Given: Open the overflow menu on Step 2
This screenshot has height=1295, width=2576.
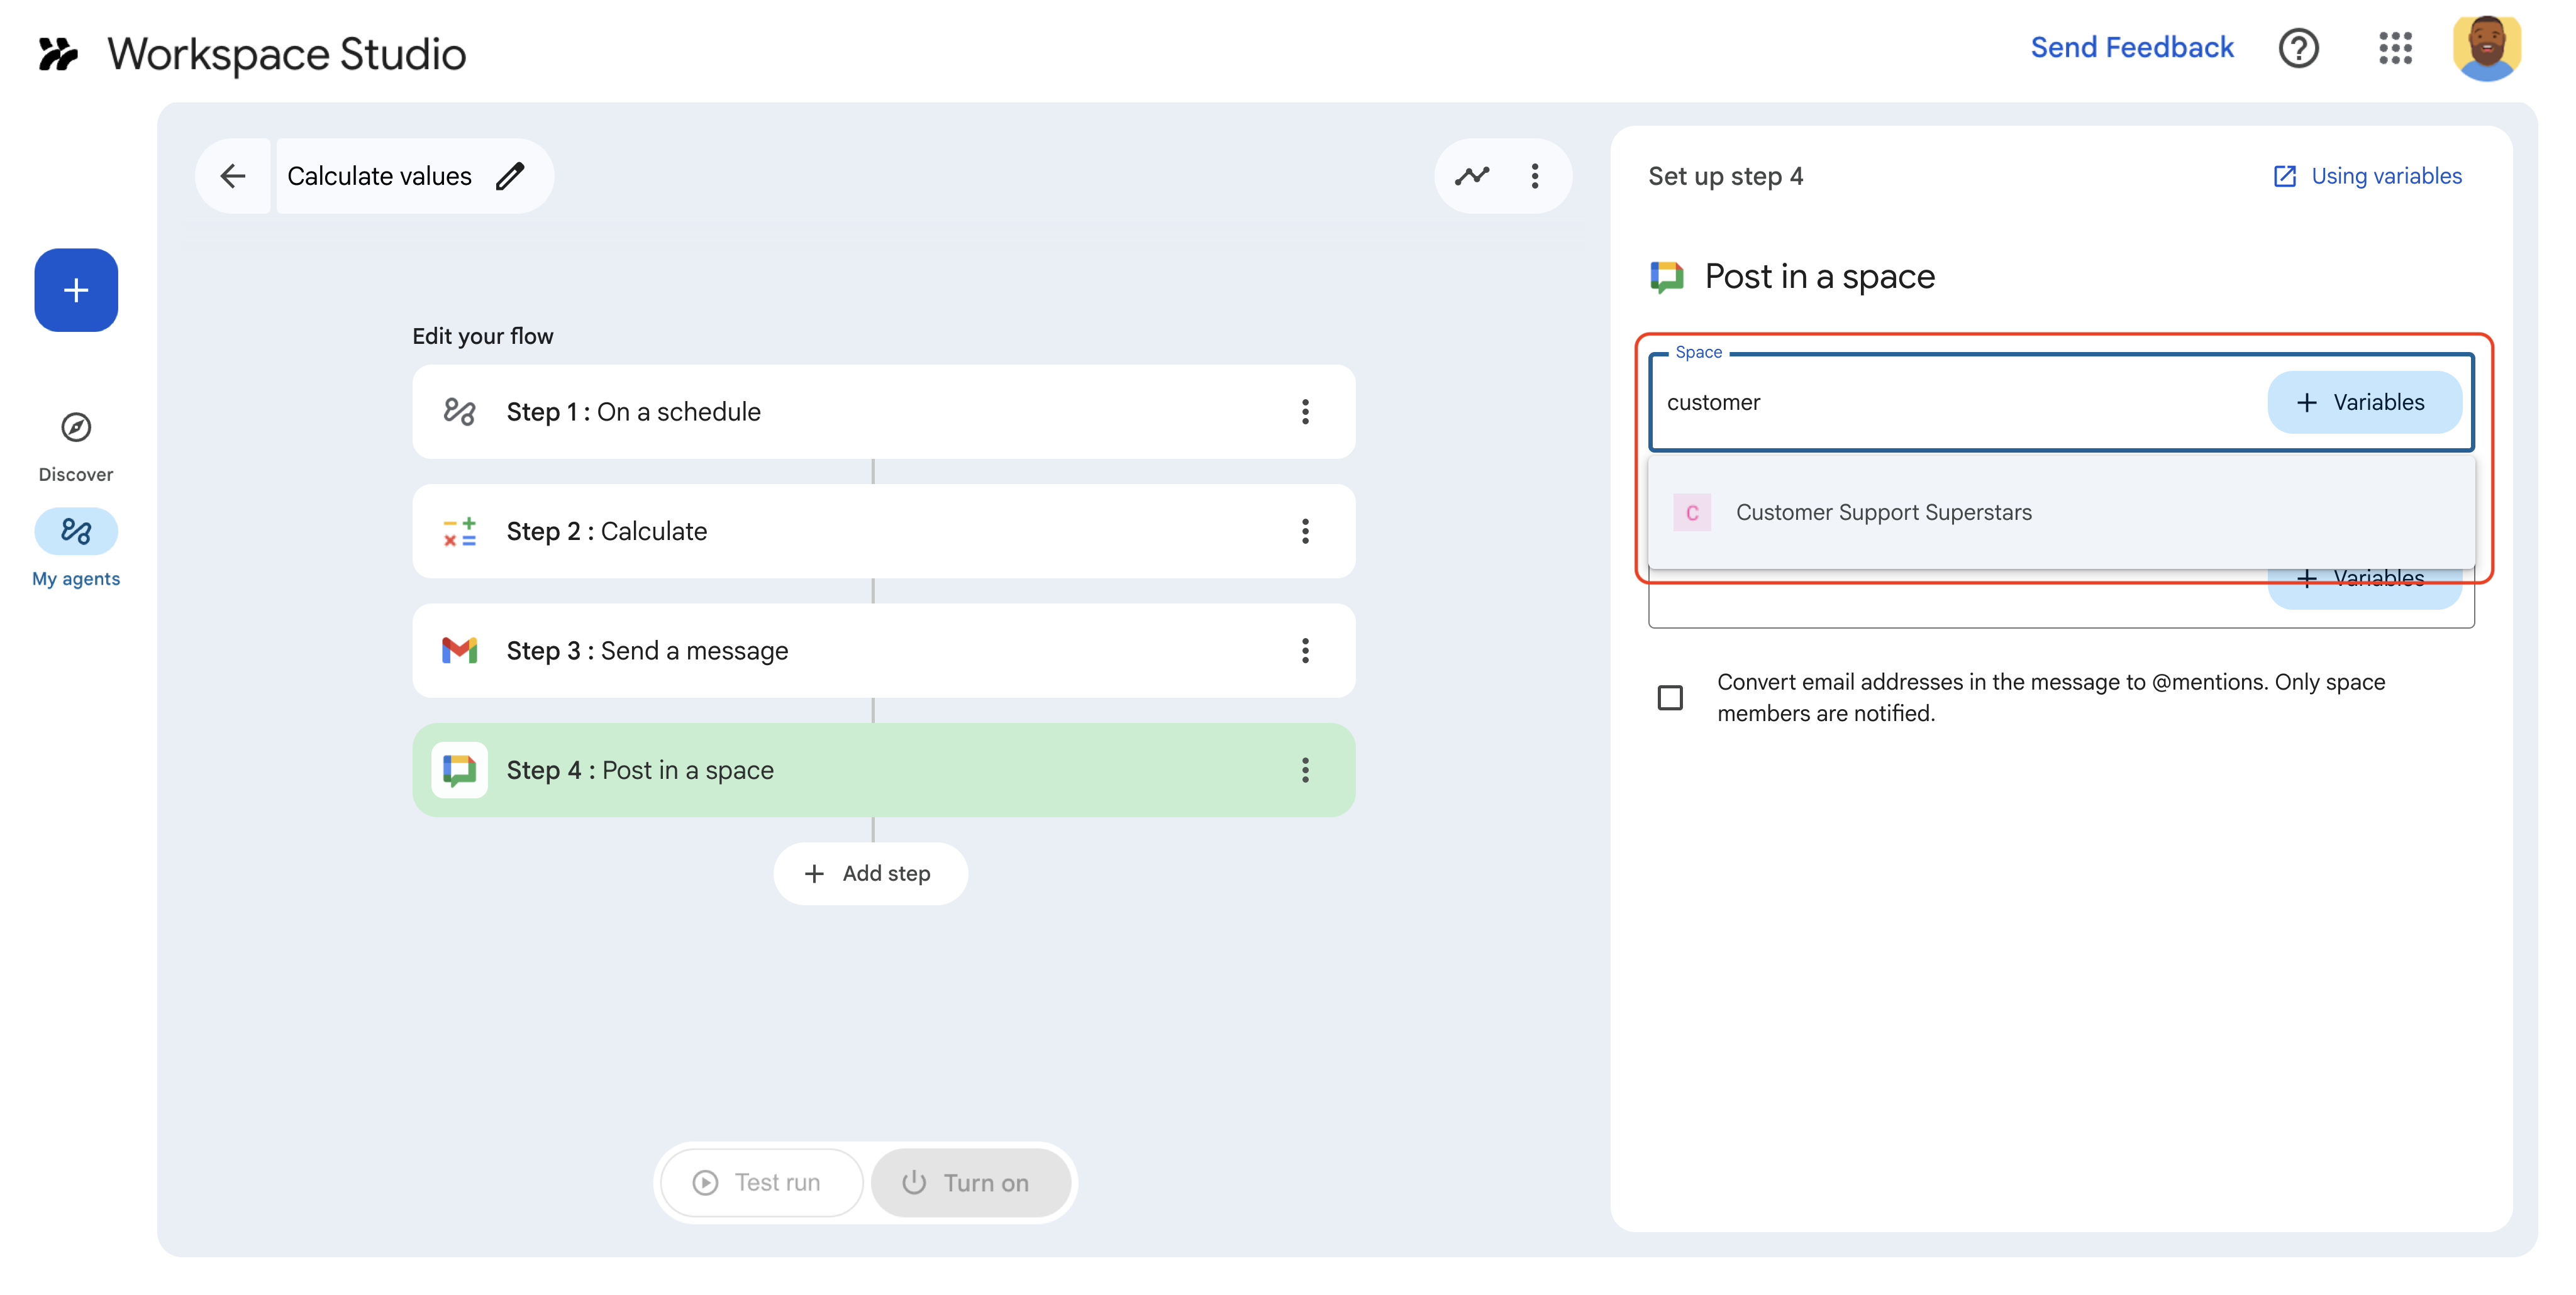Looking at the screenshot, I should click(x=1305, y=532).
